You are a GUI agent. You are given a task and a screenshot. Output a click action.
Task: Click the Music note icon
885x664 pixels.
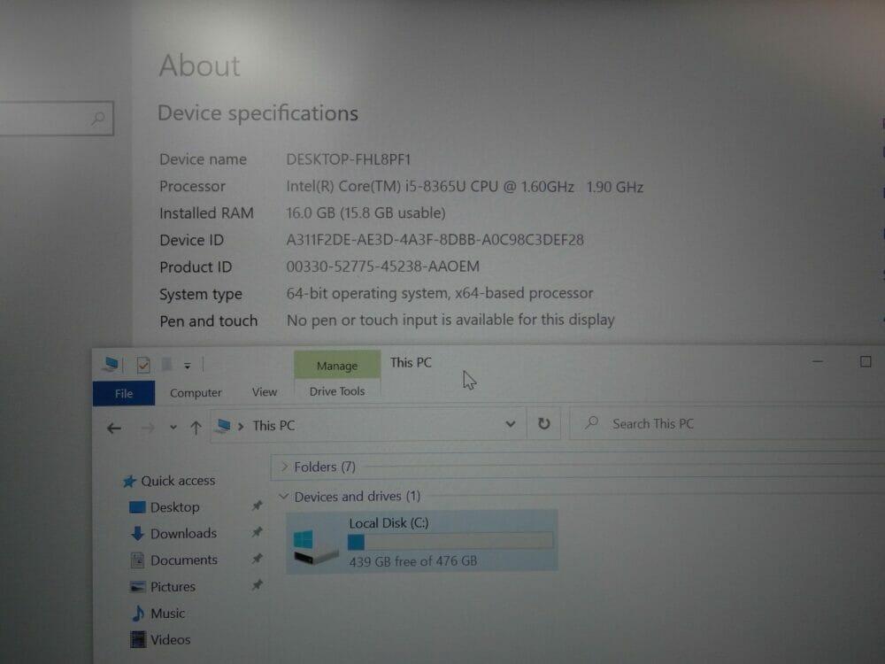(x=138, y=614)
